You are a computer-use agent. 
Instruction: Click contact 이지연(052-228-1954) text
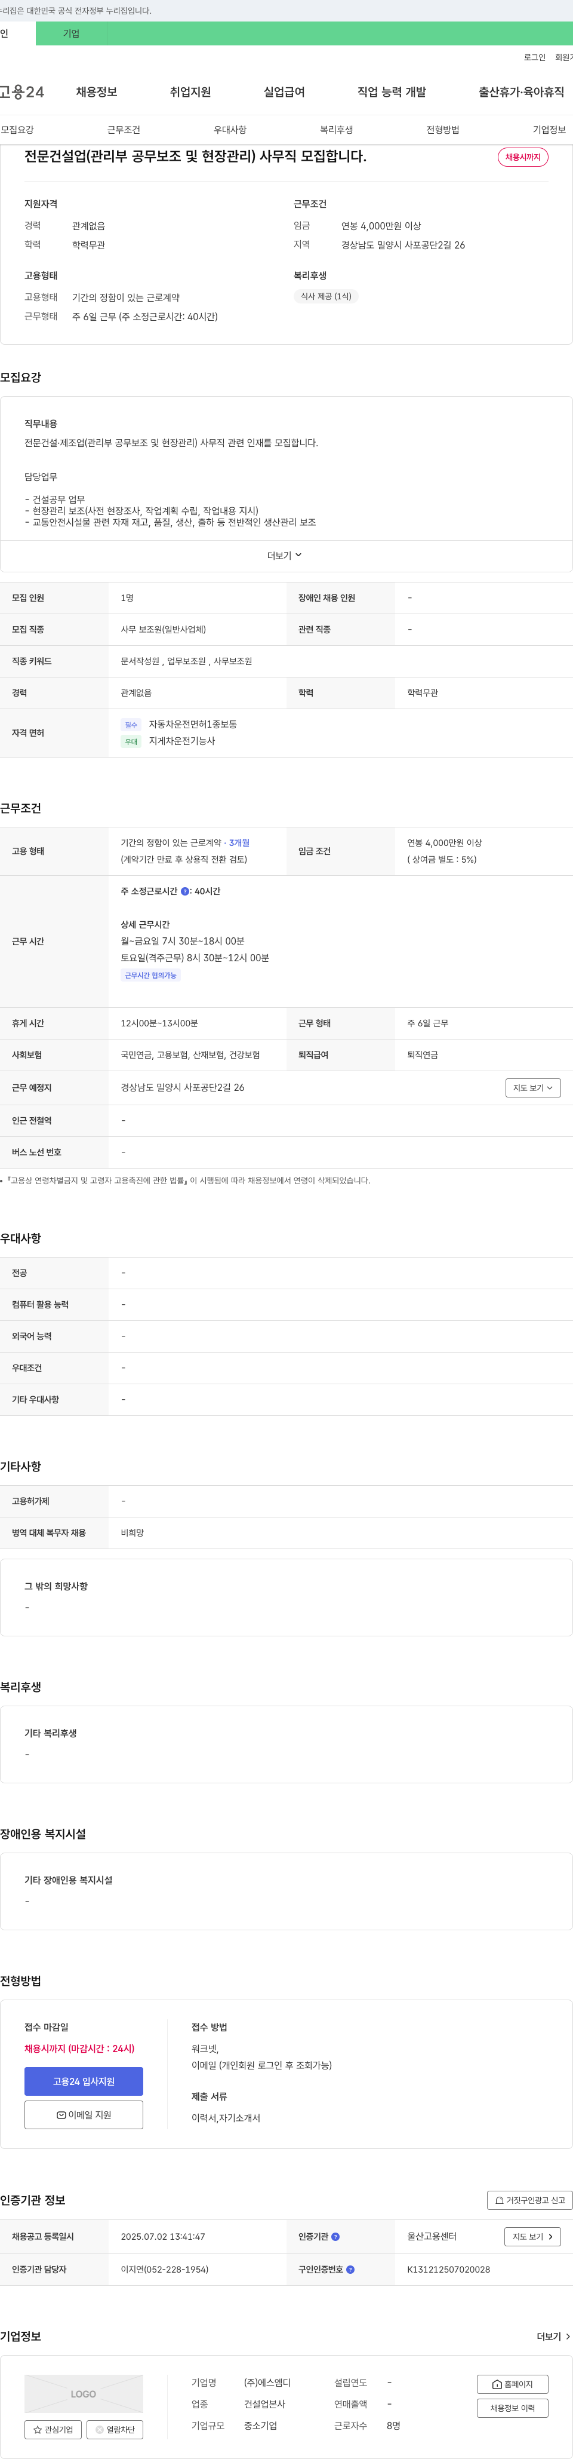(165, 2269)
